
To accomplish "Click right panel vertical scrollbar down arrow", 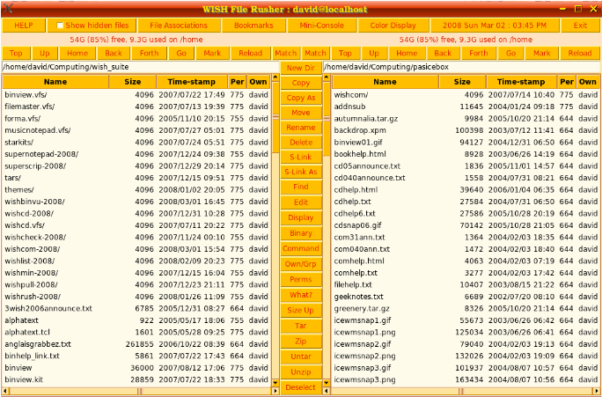I will [327, 383].
